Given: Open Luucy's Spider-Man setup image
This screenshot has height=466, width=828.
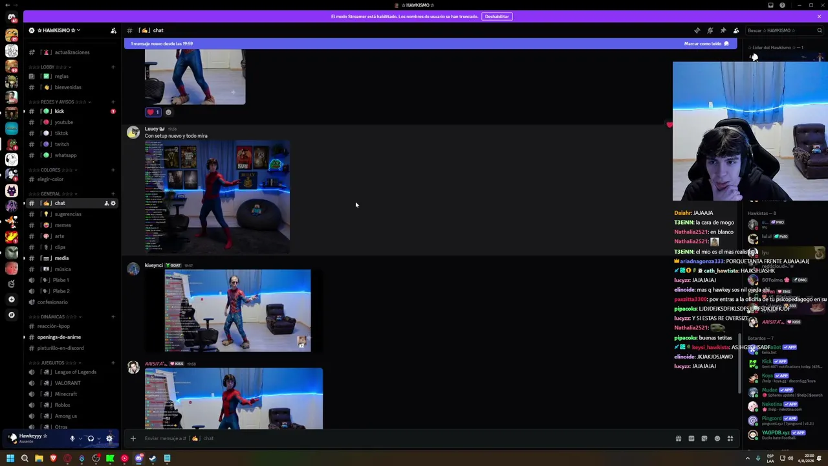Looking at the screenshot, I should pos(217,197).
